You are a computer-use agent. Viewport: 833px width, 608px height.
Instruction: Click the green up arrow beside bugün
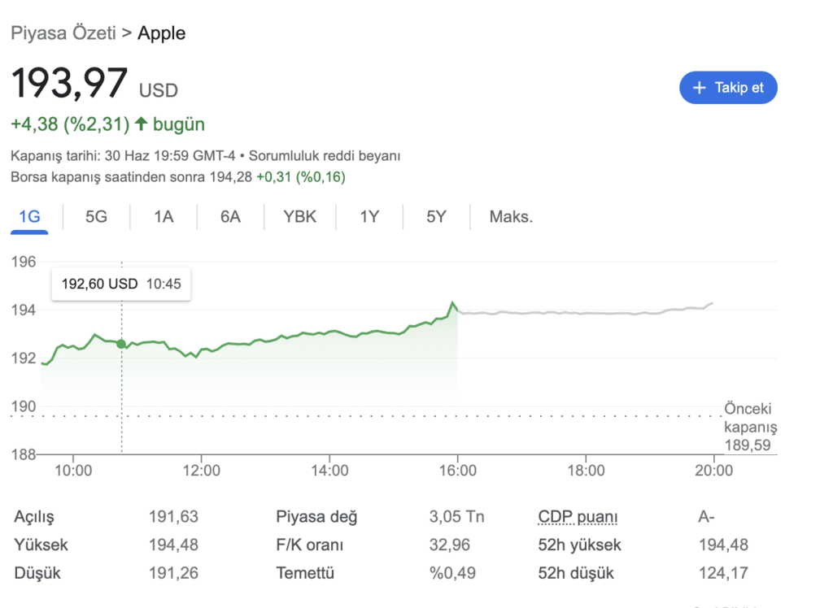(141, 124)
